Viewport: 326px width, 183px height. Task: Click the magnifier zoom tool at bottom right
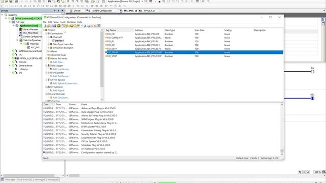[308, 172]
